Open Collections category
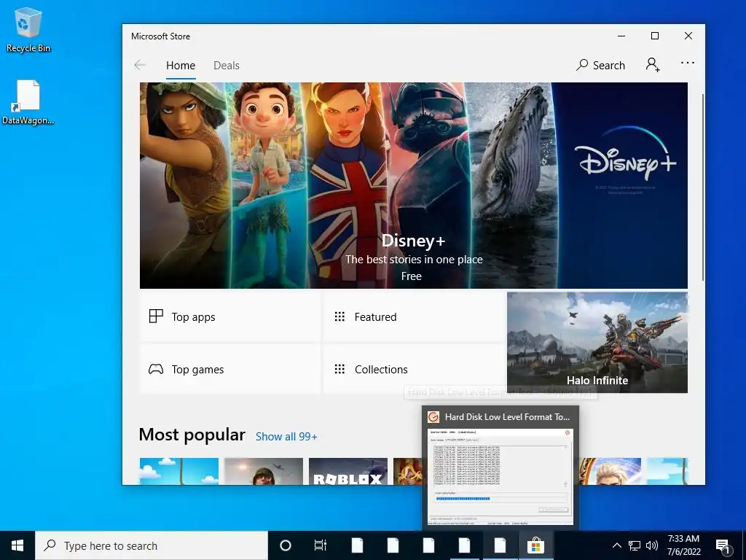Image resolution: width=746 pixels, height=560 pixels. click(413, 369)
